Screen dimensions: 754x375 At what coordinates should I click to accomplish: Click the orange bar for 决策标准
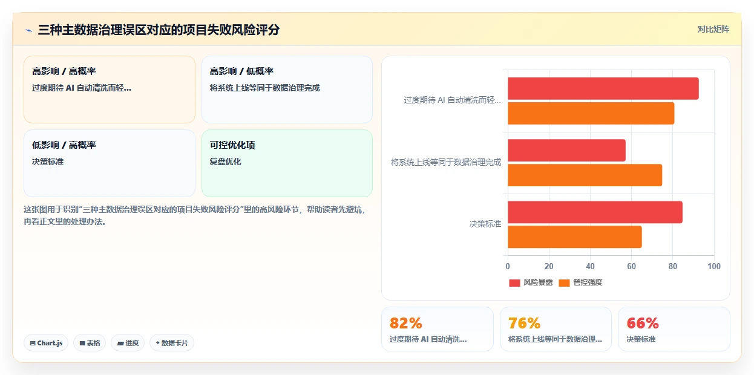tap(575, 236)
